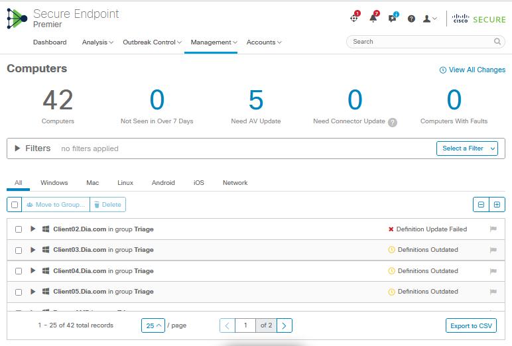This screenshot has height=346, width=512.
Task: Click the Move to Group button
Action: [56, 205]
